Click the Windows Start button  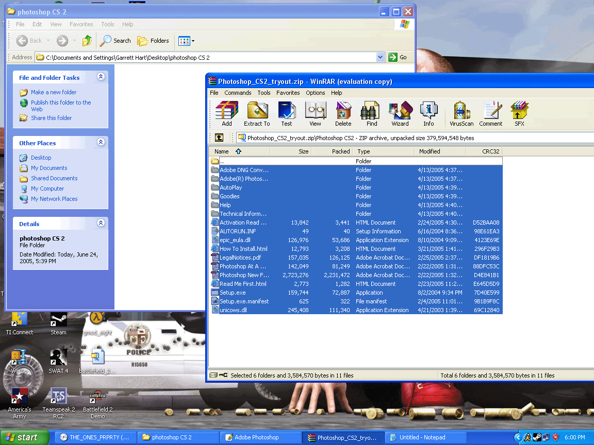point(24,437)
